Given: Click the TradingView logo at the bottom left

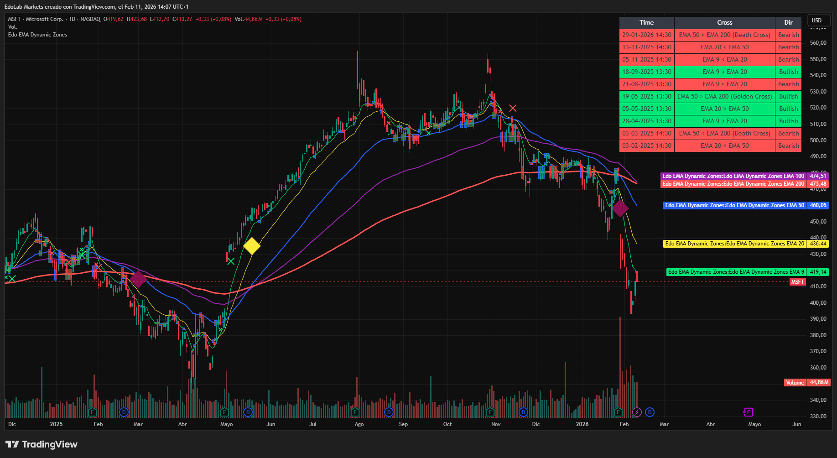Looking at the screenshot, I should pyautogui.click(x=41, y=444).
